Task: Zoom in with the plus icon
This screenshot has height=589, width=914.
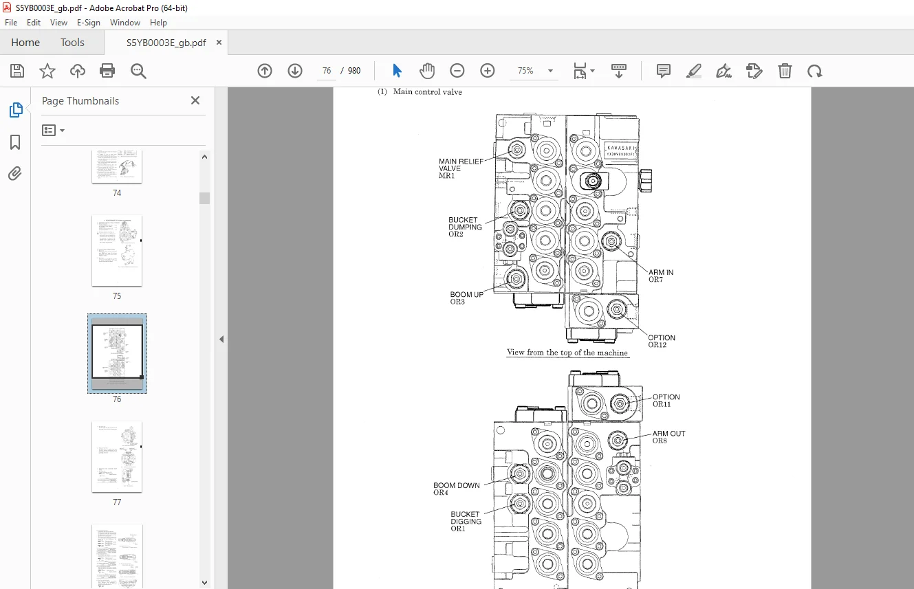Action: 488,71
